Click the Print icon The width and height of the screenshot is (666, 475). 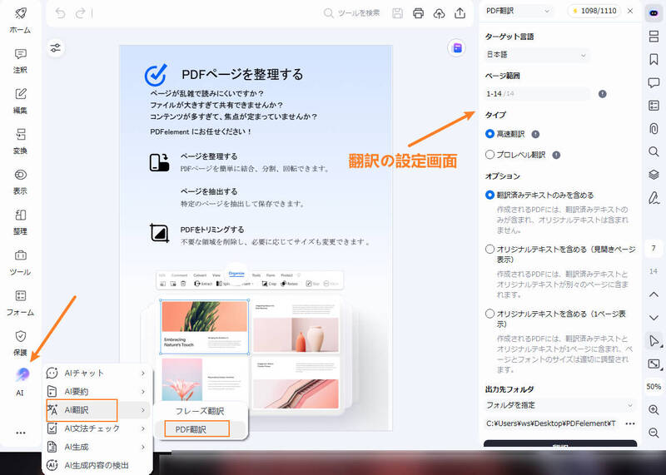(x=418, y=13)
